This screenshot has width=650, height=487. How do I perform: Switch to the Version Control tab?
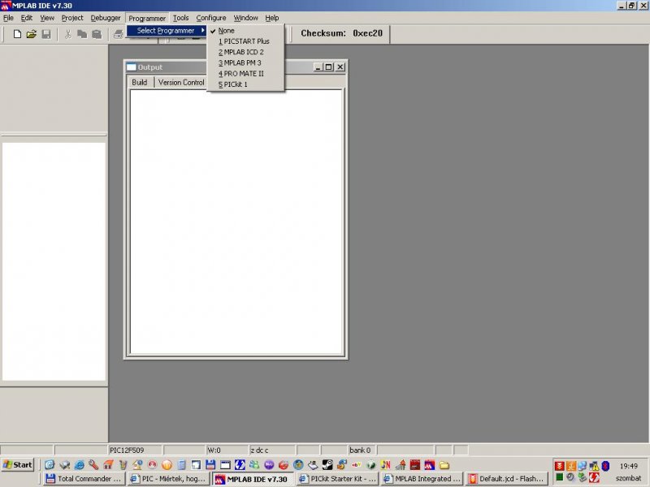click(x=181, y=83)
